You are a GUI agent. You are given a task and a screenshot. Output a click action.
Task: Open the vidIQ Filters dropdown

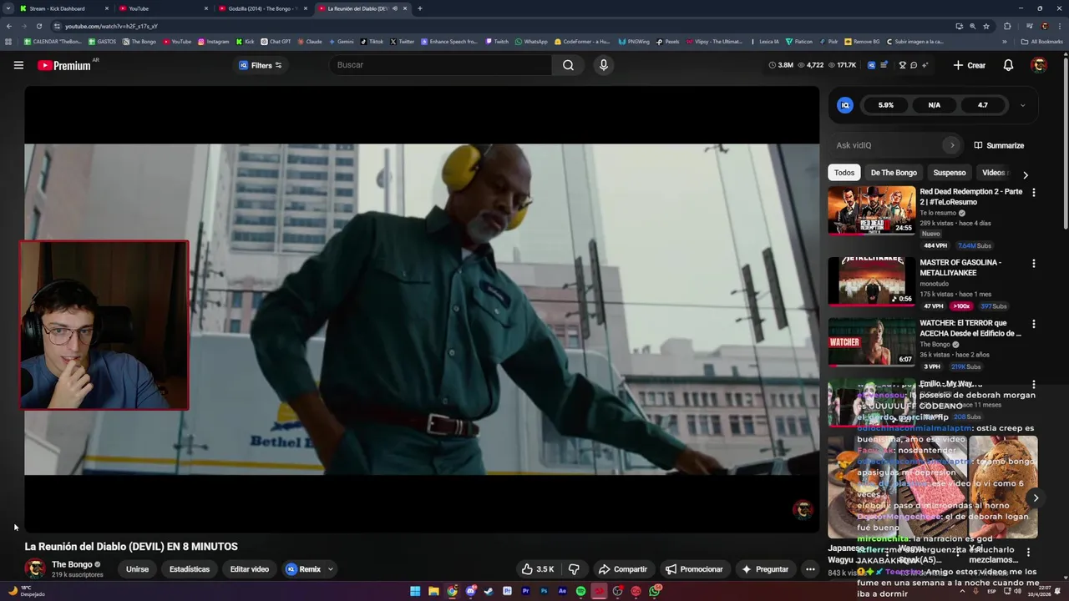coord(261,65)
